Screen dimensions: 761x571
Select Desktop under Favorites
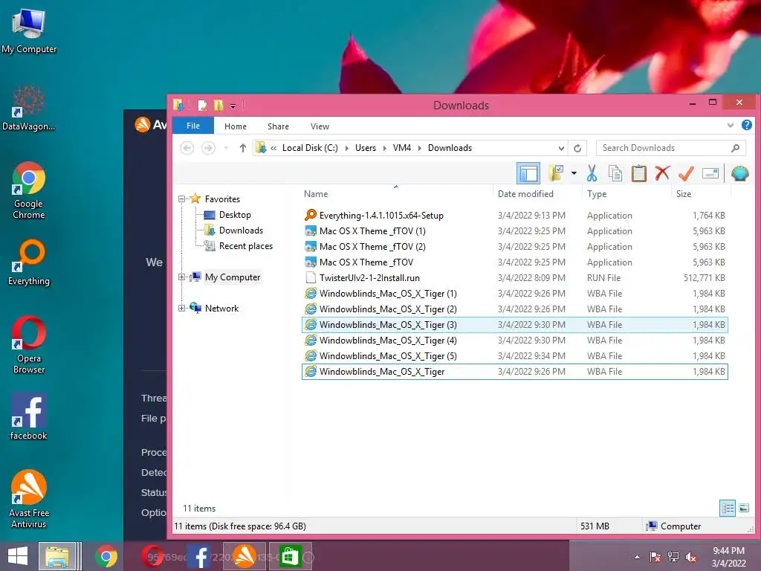point(227,215)
